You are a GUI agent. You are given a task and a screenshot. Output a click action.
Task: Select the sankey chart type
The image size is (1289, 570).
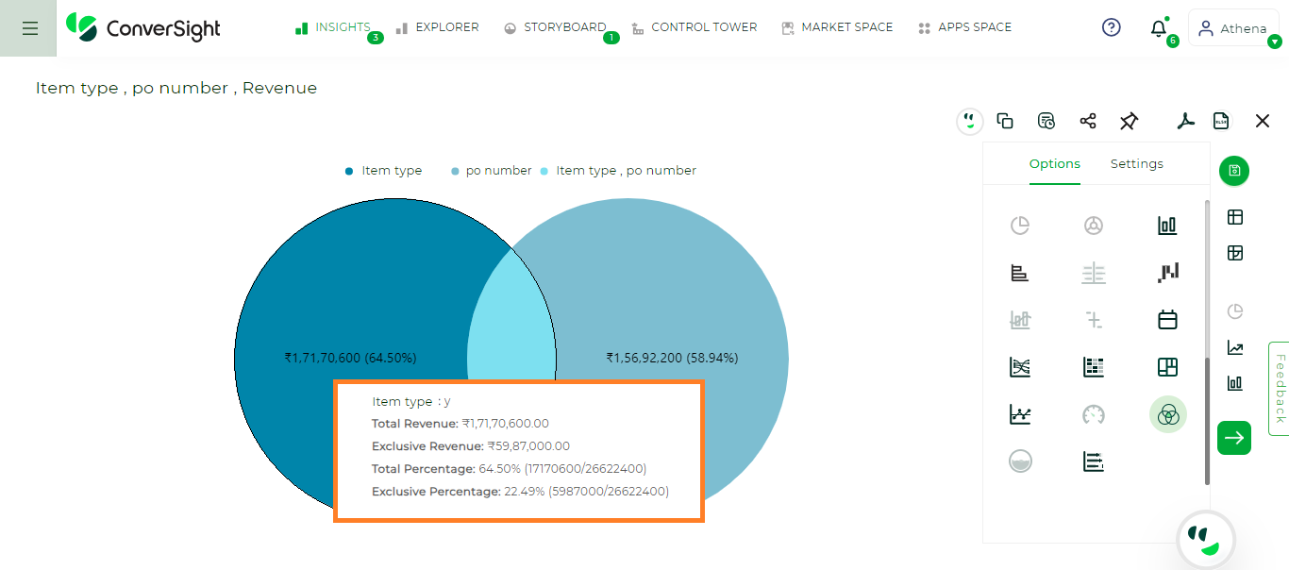pos(1020,367)
